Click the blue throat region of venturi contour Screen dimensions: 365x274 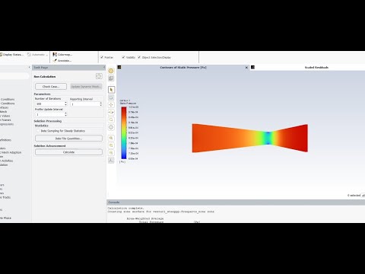point(268,138)
